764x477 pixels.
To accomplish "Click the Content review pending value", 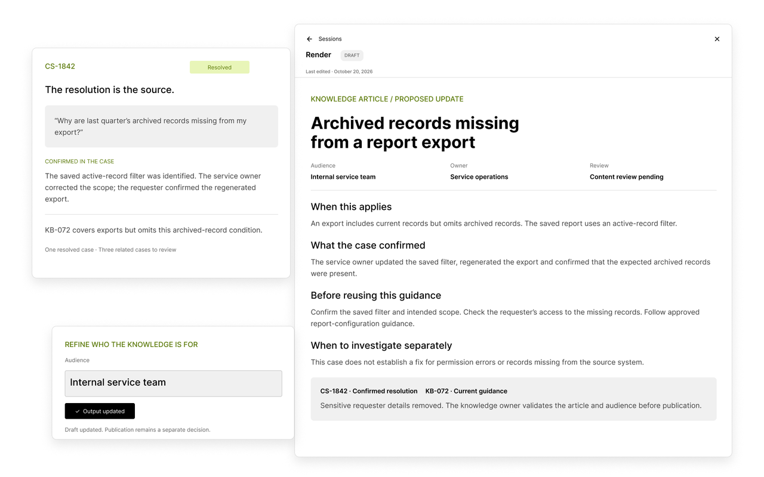I will (x=627, y=177).
